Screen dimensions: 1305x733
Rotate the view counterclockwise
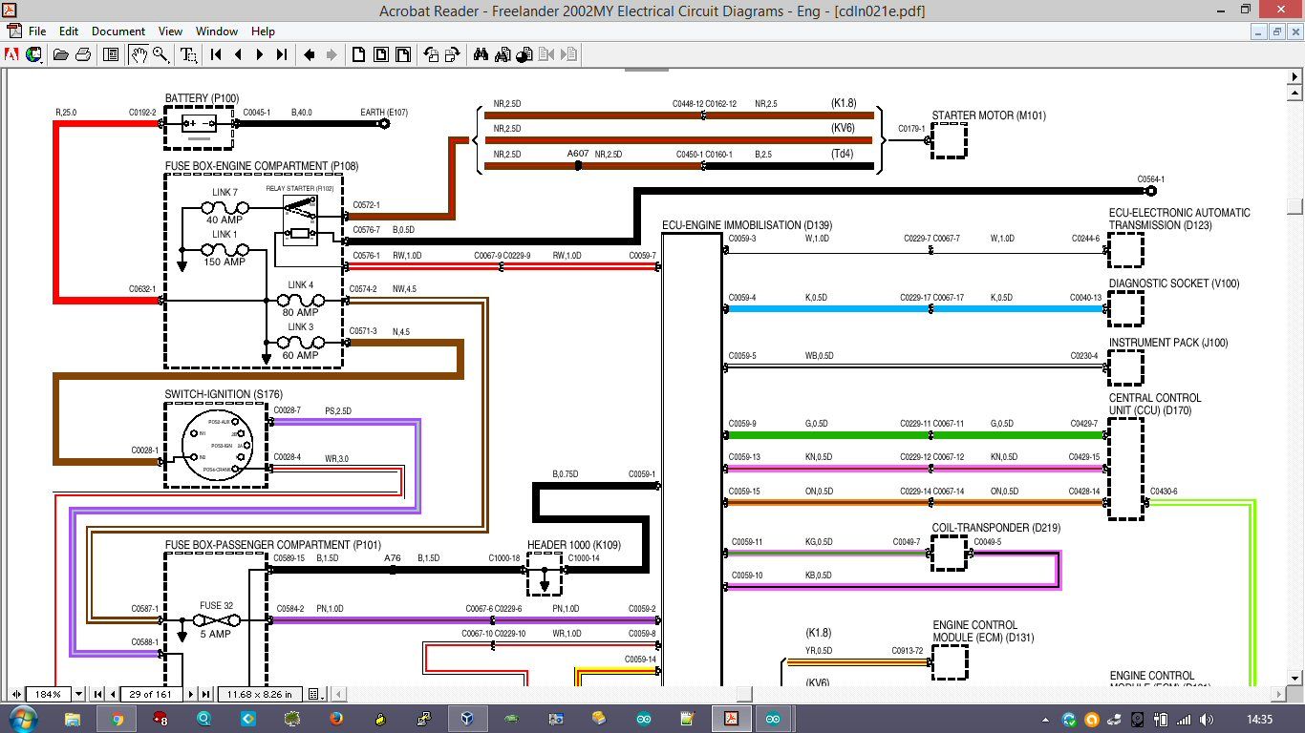pos(431,54)
